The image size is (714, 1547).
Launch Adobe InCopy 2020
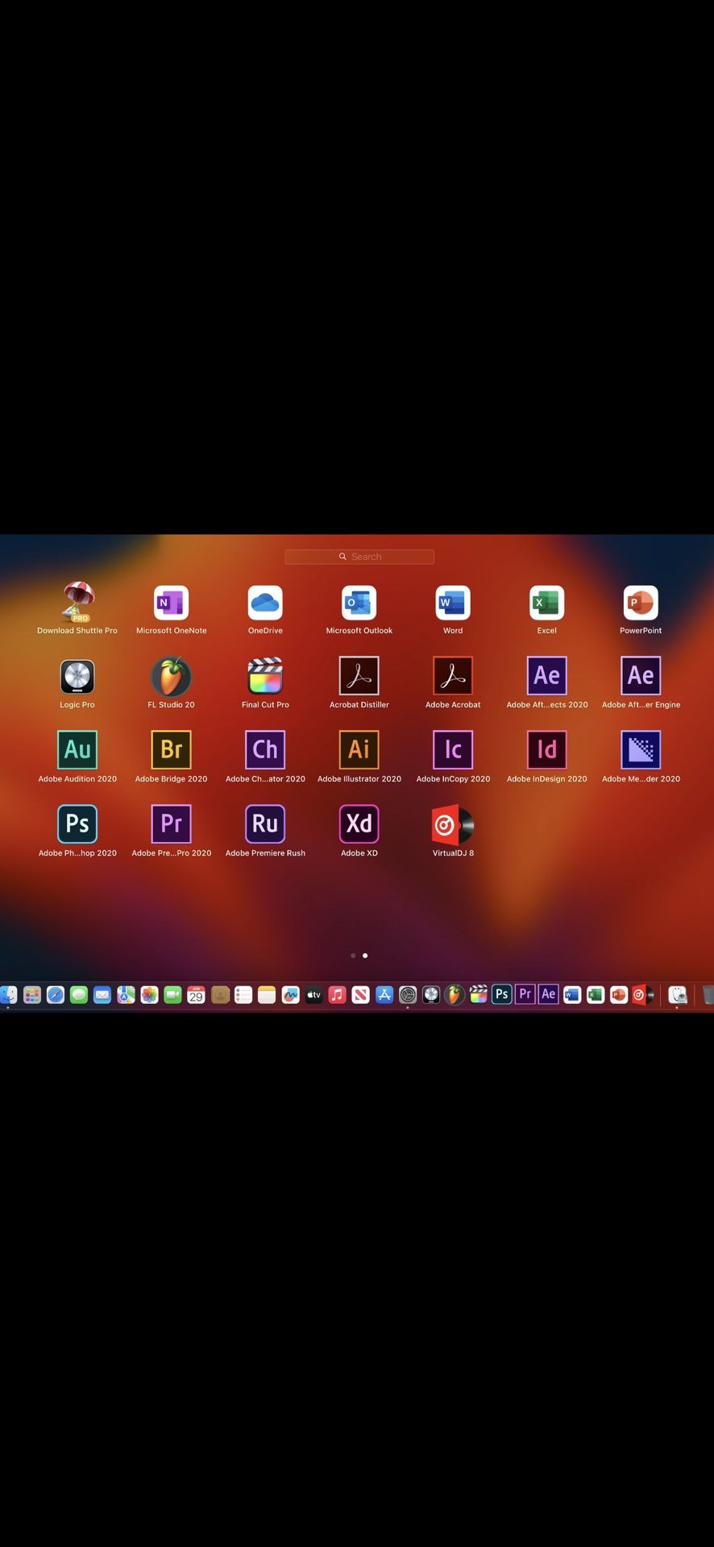click(453, 750)
